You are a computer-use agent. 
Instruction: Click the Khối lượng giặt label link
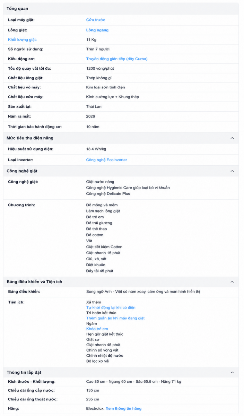click(x=22, y=40)
